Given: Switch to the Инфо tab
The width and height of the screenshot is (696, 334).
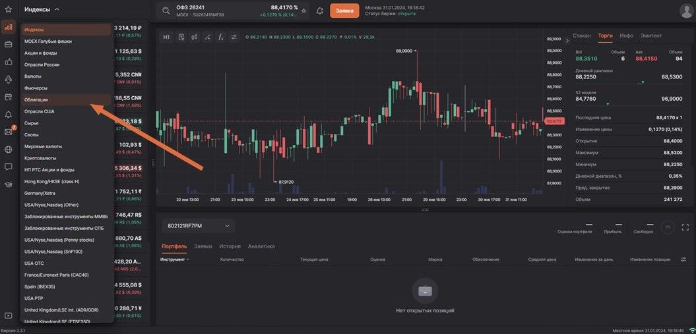Looking at the screenshot, I should pyautogui.click(x=626, y=36).
